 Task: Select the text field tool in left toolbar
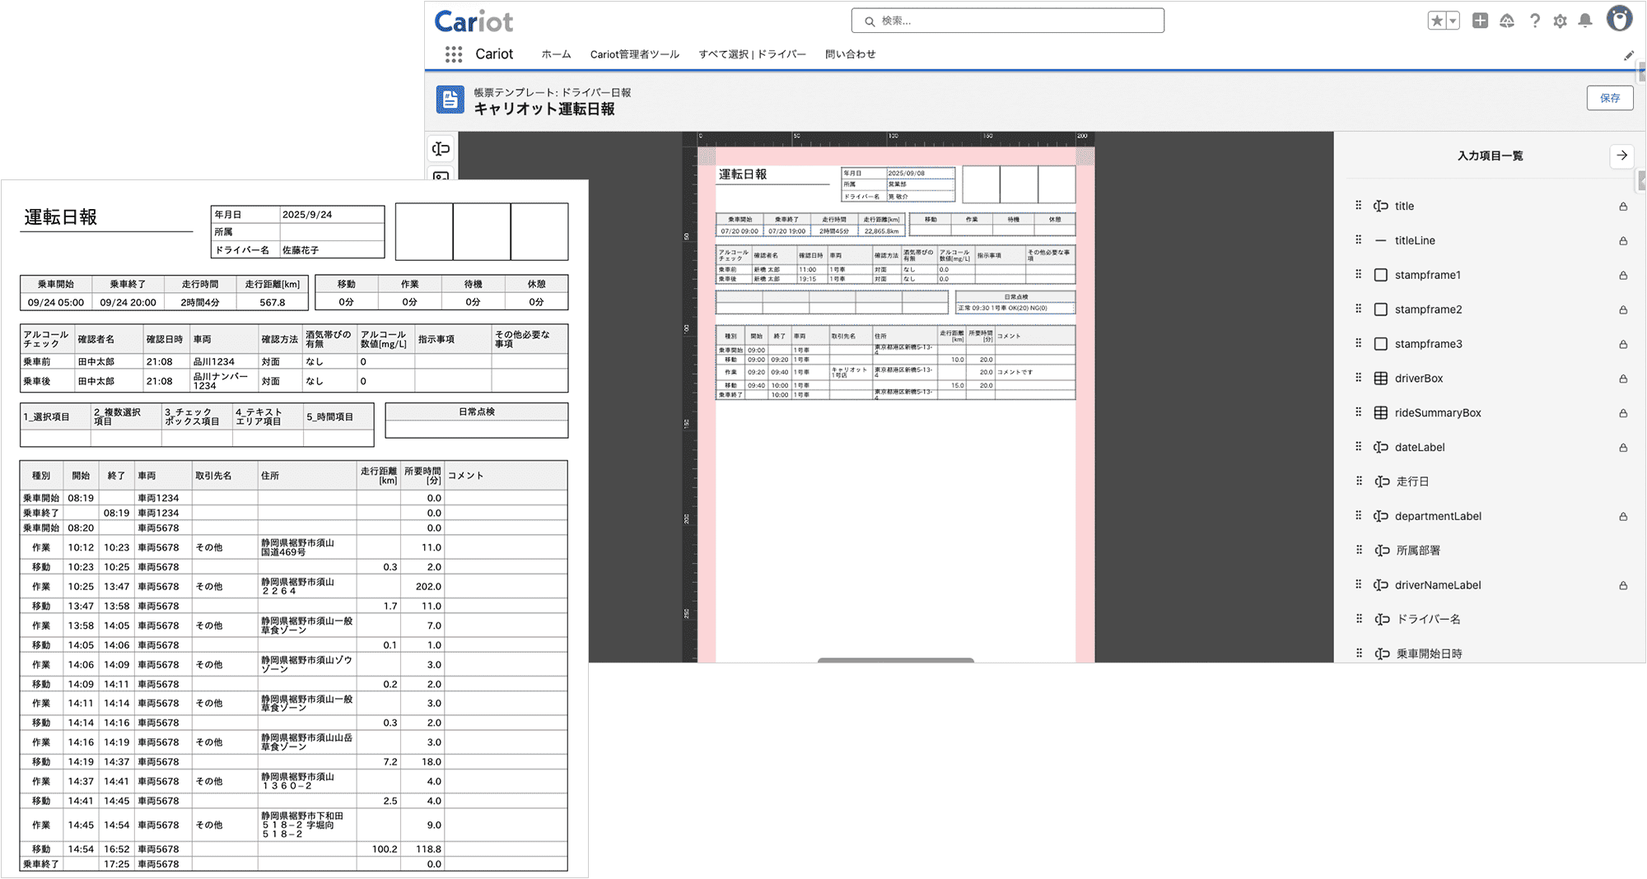click(x=441, y=149)
